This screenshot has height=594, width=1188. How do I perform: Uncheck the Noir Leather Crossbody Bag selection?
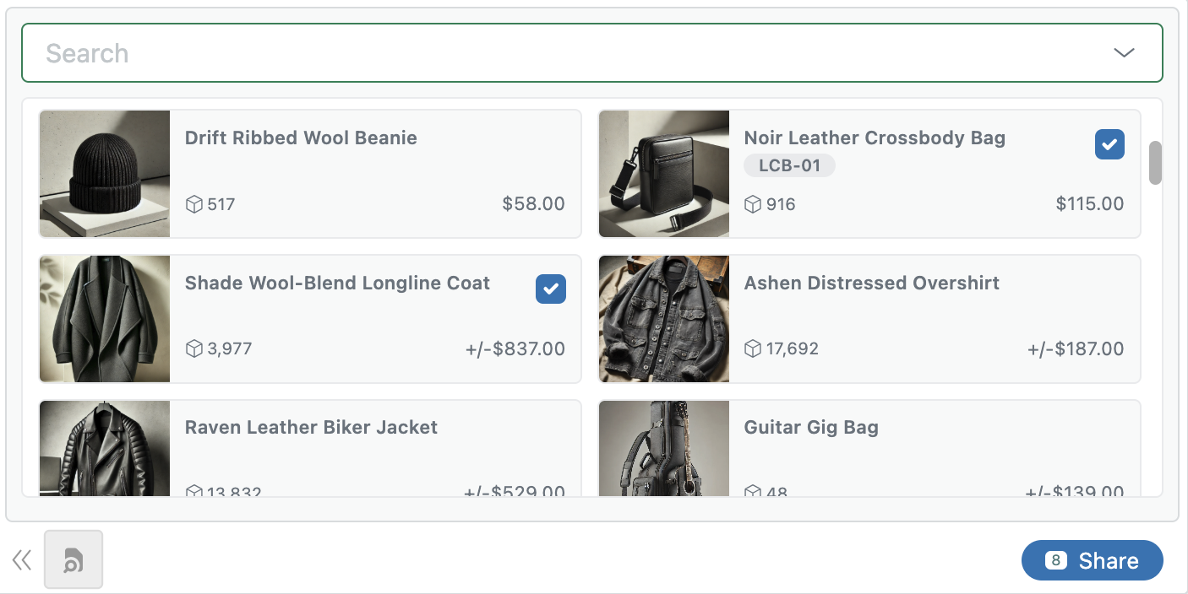click(x=1109, y=144)
